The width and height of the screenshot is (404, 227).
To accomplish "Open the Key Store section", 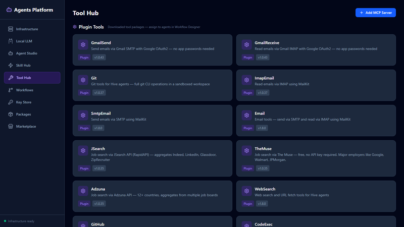I will (24, 102).
